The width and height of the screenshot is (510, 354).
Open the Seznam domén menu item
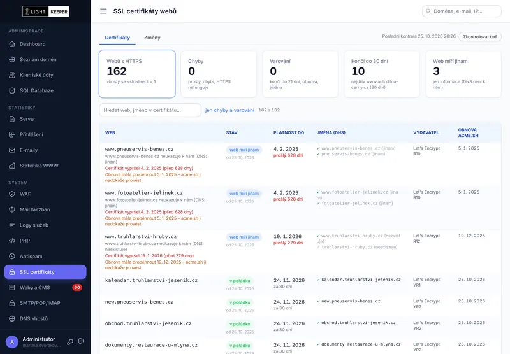coord(45,59)
